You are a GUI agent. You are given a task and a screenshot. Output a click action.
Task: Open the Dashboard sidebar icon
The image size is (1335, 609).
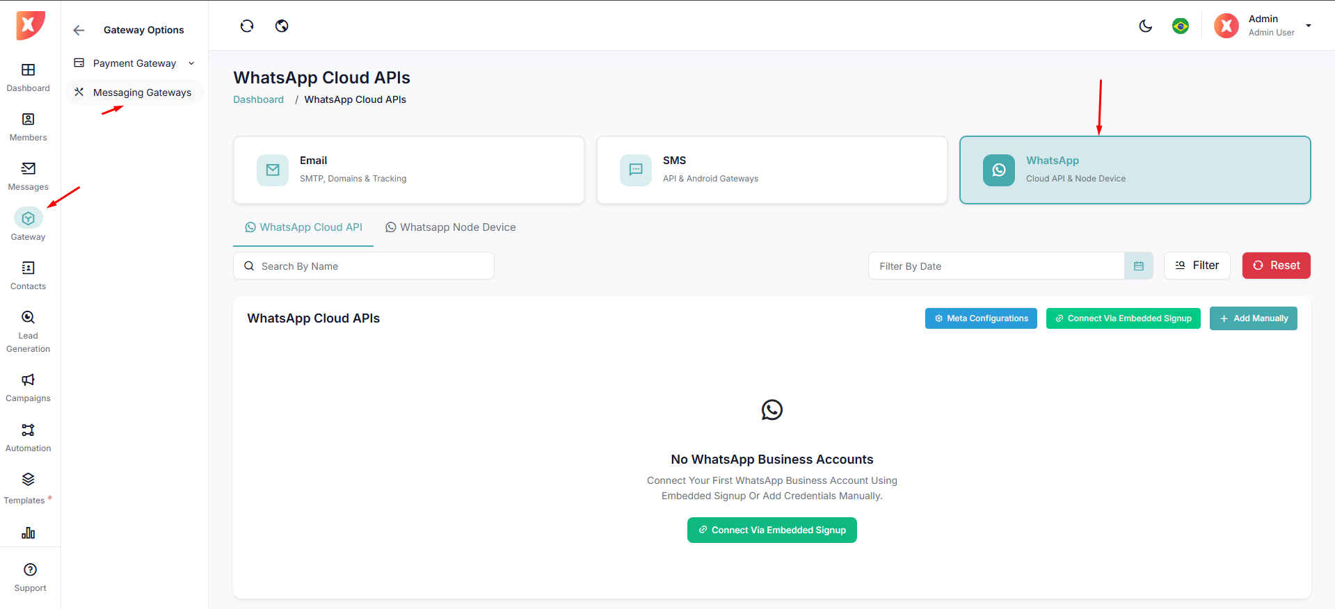pos(28,70)
